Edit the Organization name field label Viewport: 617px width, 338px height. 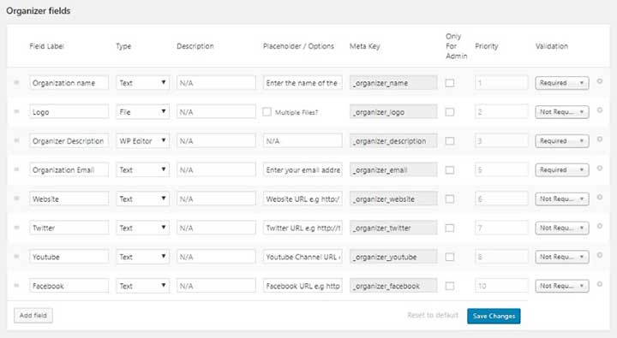click(x=69, y=83)
